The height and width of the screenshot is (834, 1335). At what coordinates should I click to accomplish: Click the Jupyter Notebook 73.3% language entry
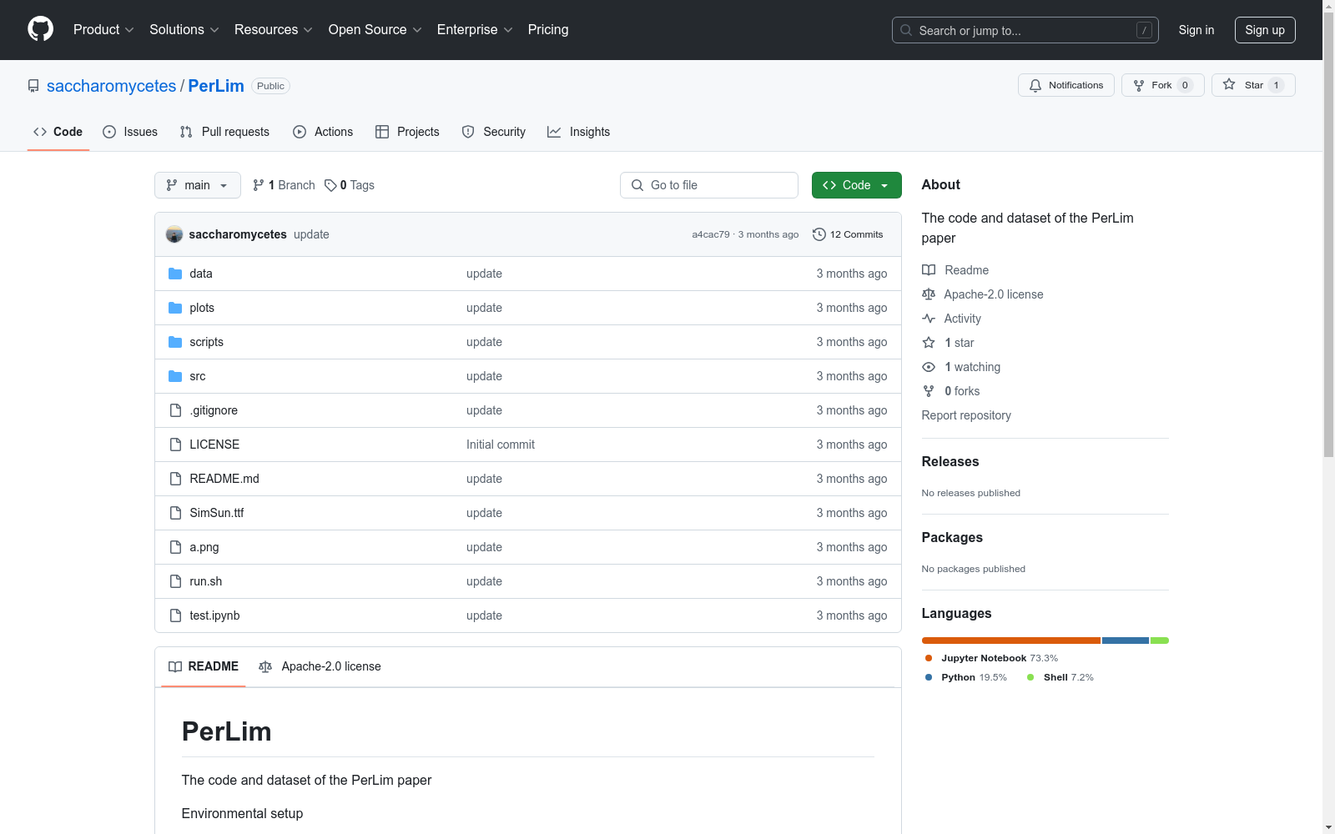[x=991, y=658]
